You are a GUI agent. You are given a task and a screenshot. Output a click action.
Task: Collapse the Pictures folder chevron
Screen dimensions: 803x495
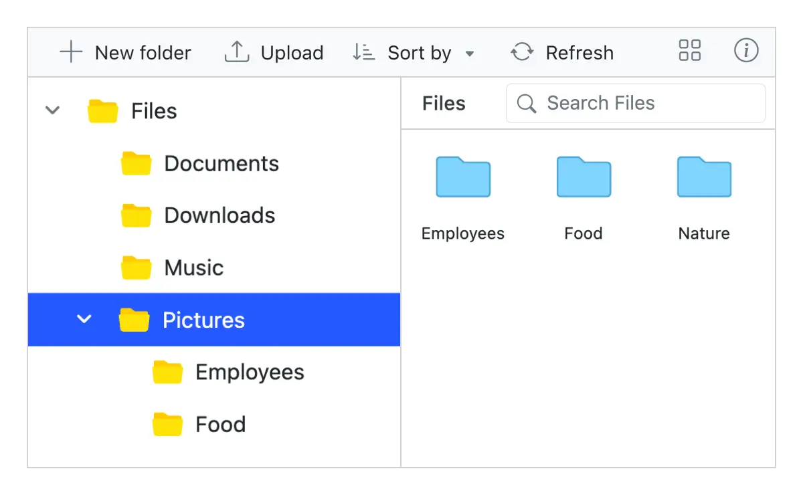pyautogui.click(x=84, y=320)
